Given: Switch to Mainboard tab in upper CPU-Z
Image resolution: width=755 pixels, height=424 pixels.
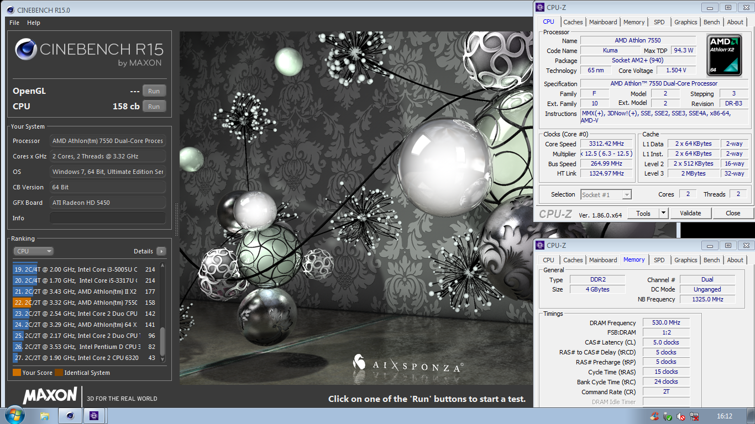Looking at the screenshot, I should point(603,22).
